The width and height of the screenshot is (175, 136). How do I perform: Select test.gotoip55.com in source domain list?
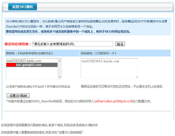click(x=28, y=65)
